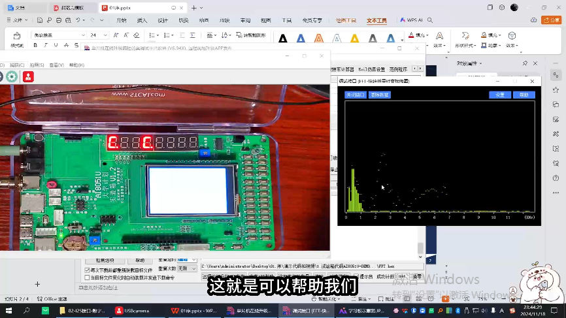Image resolution: width=566 pixels, height=318 pixels.
Task: Toggle reload target file before each download checkbox
Action: pyautogui.click(x=87, y=270)
